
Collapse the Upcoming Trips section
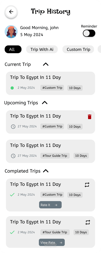pyautogui.click(x=45, y=102)
